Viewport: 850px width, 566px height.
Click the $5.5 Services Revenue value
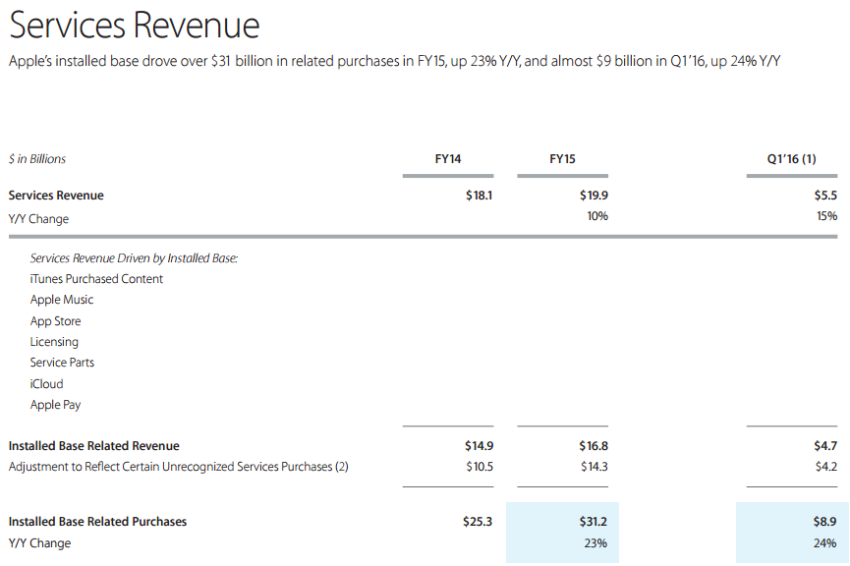click(x=825, y=196)
